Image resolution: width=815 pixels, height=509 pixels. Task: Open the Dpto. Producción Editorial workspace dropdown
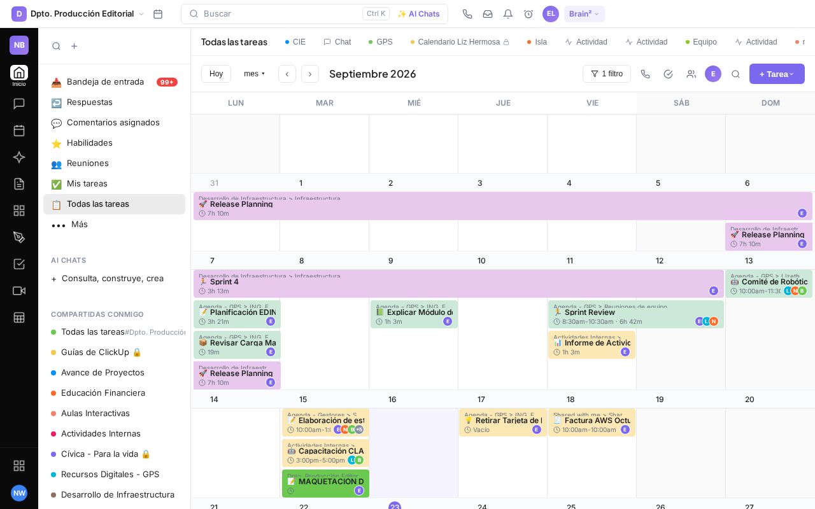[78, 14]
